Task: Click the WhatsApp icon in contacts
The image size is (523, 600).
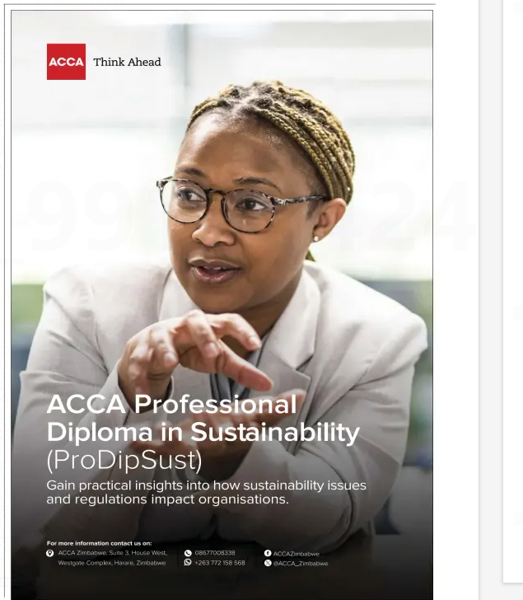Action: pos(188,563)
